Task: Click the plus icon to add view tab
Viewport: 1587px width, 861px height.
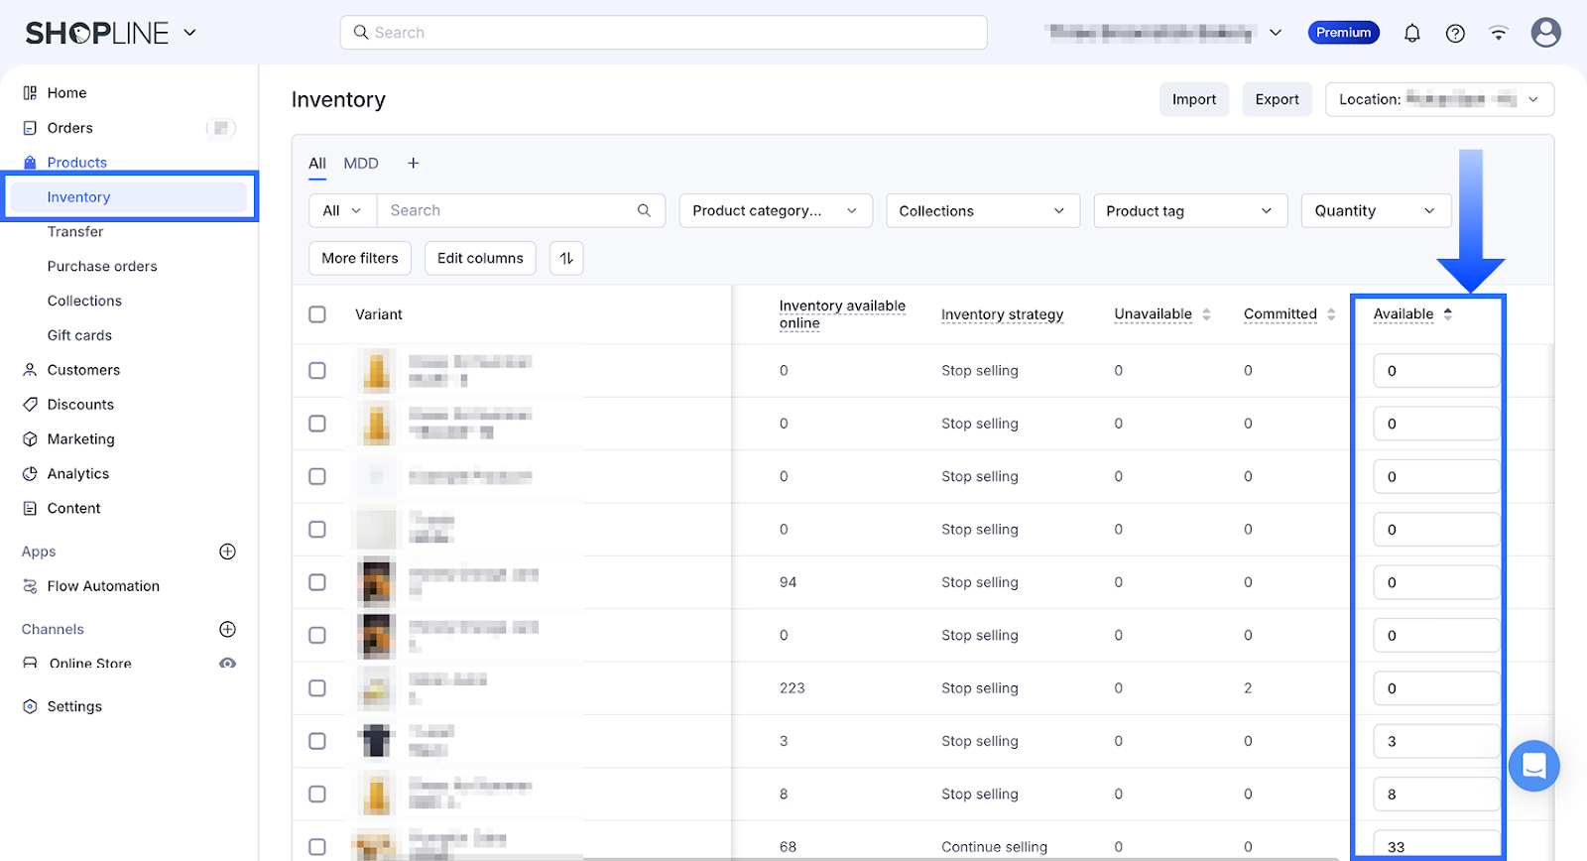Action: pos(414,164)
